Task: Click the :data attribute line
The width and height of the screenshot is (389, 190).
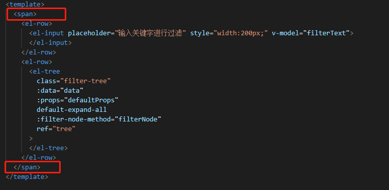Action: tap(60, 91)
